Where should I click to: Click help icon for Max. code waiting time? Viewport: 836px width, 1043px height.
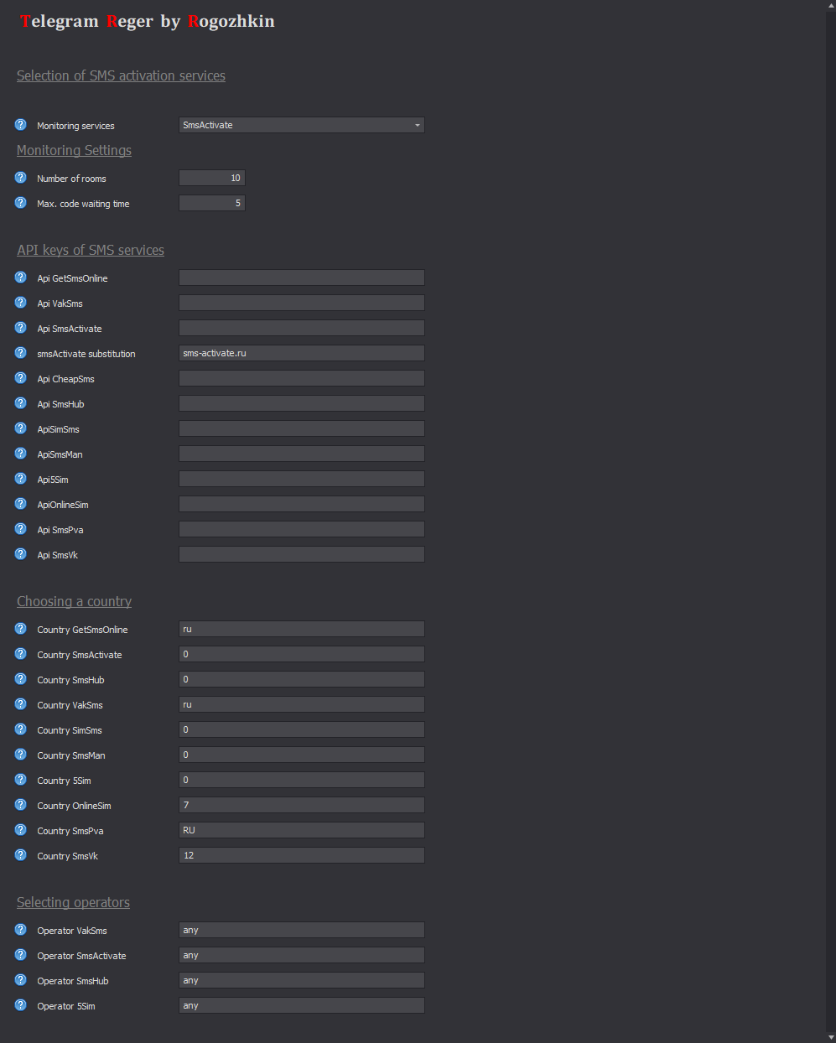coord(21,203)
